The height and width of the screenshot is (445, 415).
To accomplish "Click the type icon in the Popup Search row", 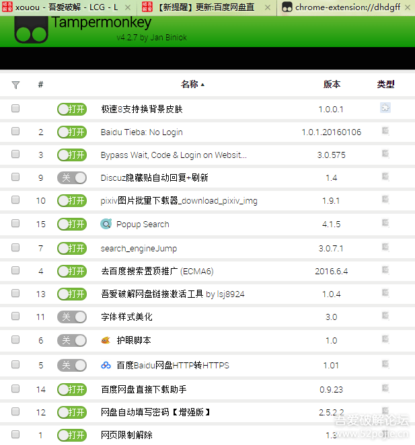I will tap(385, 223).
